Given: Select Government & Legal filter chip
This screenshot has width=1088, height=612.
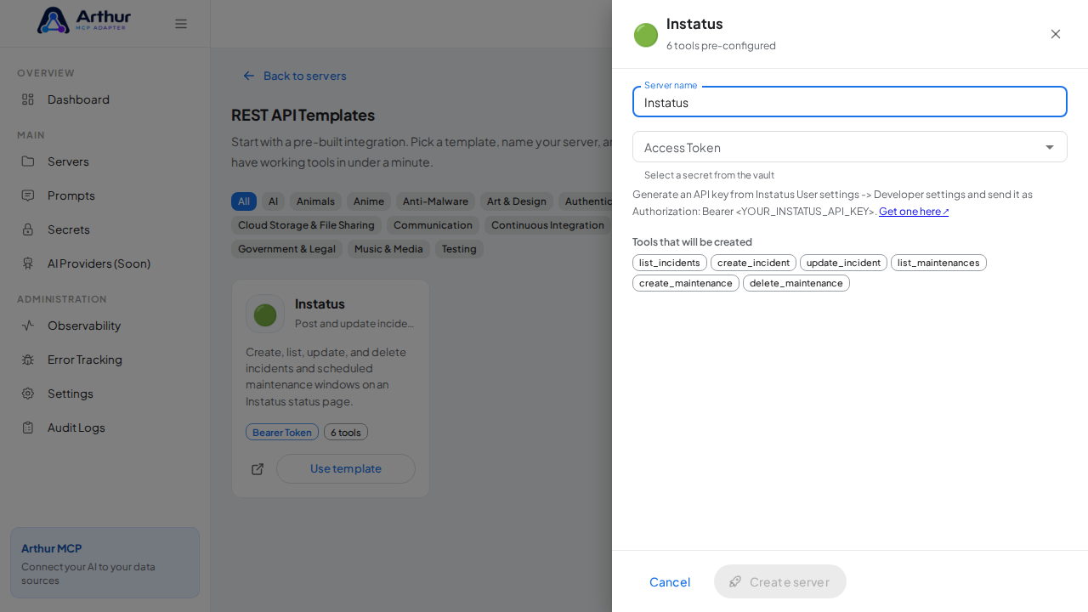Looking at the screenshot, I should [x=286, y=249].
